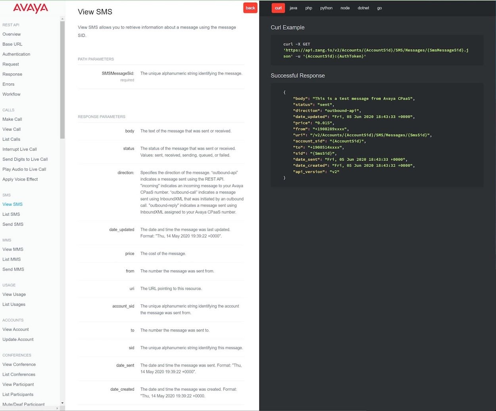Go to Play Audio to Live Call
Image resolution: width=496 pixels, height=411 pixels.
[24, 169]
